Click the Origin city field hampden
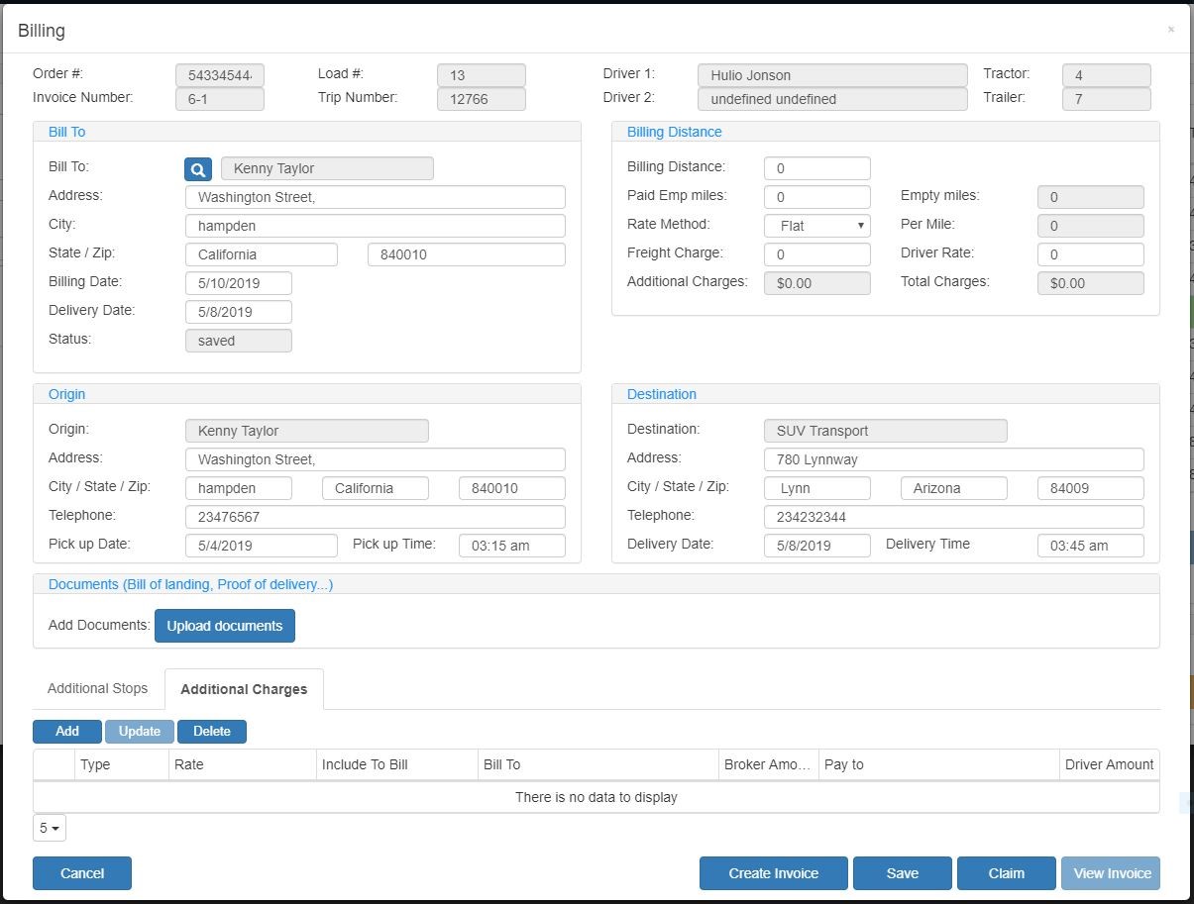The image size is (1194, 904). pos(239,488)
